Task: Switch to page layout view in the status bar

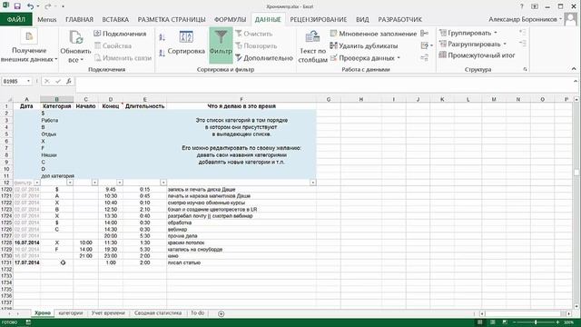Action: pos(492,322)
